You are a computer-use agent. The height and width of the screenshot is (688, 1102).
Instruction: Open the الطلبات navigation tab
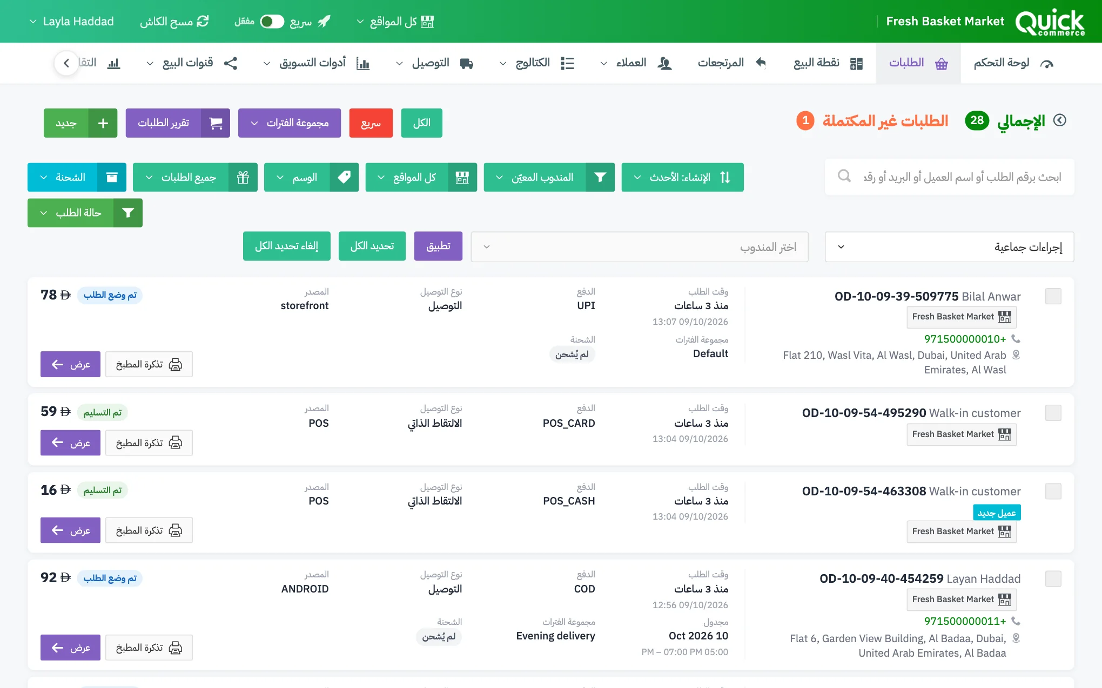click(x=918, y=63)
